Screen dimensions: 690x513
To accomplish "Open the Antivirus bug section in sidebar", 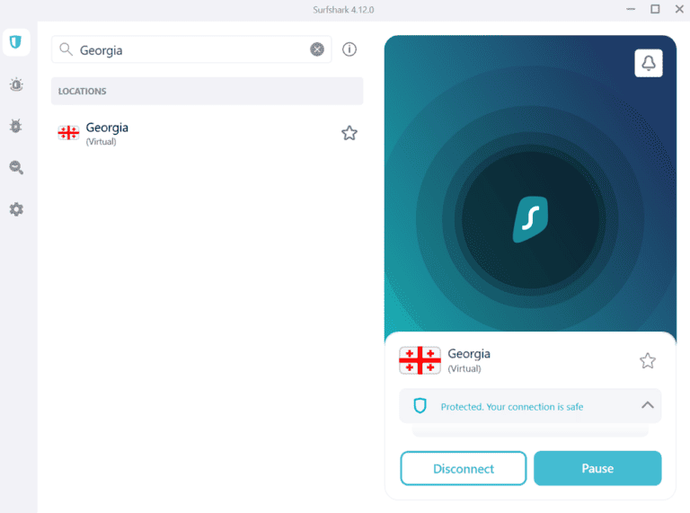I will [16, 126].
